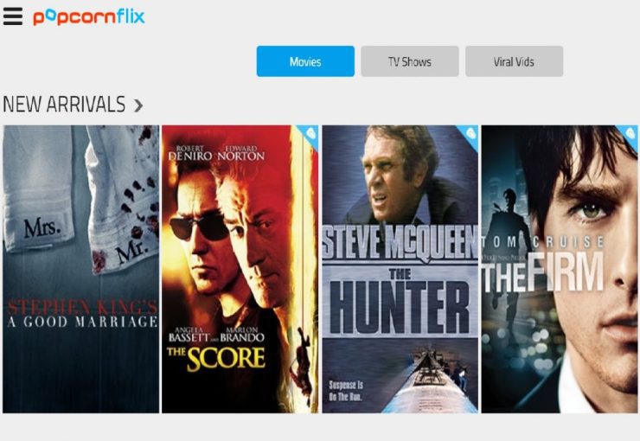Select the Movies tab

305,61
